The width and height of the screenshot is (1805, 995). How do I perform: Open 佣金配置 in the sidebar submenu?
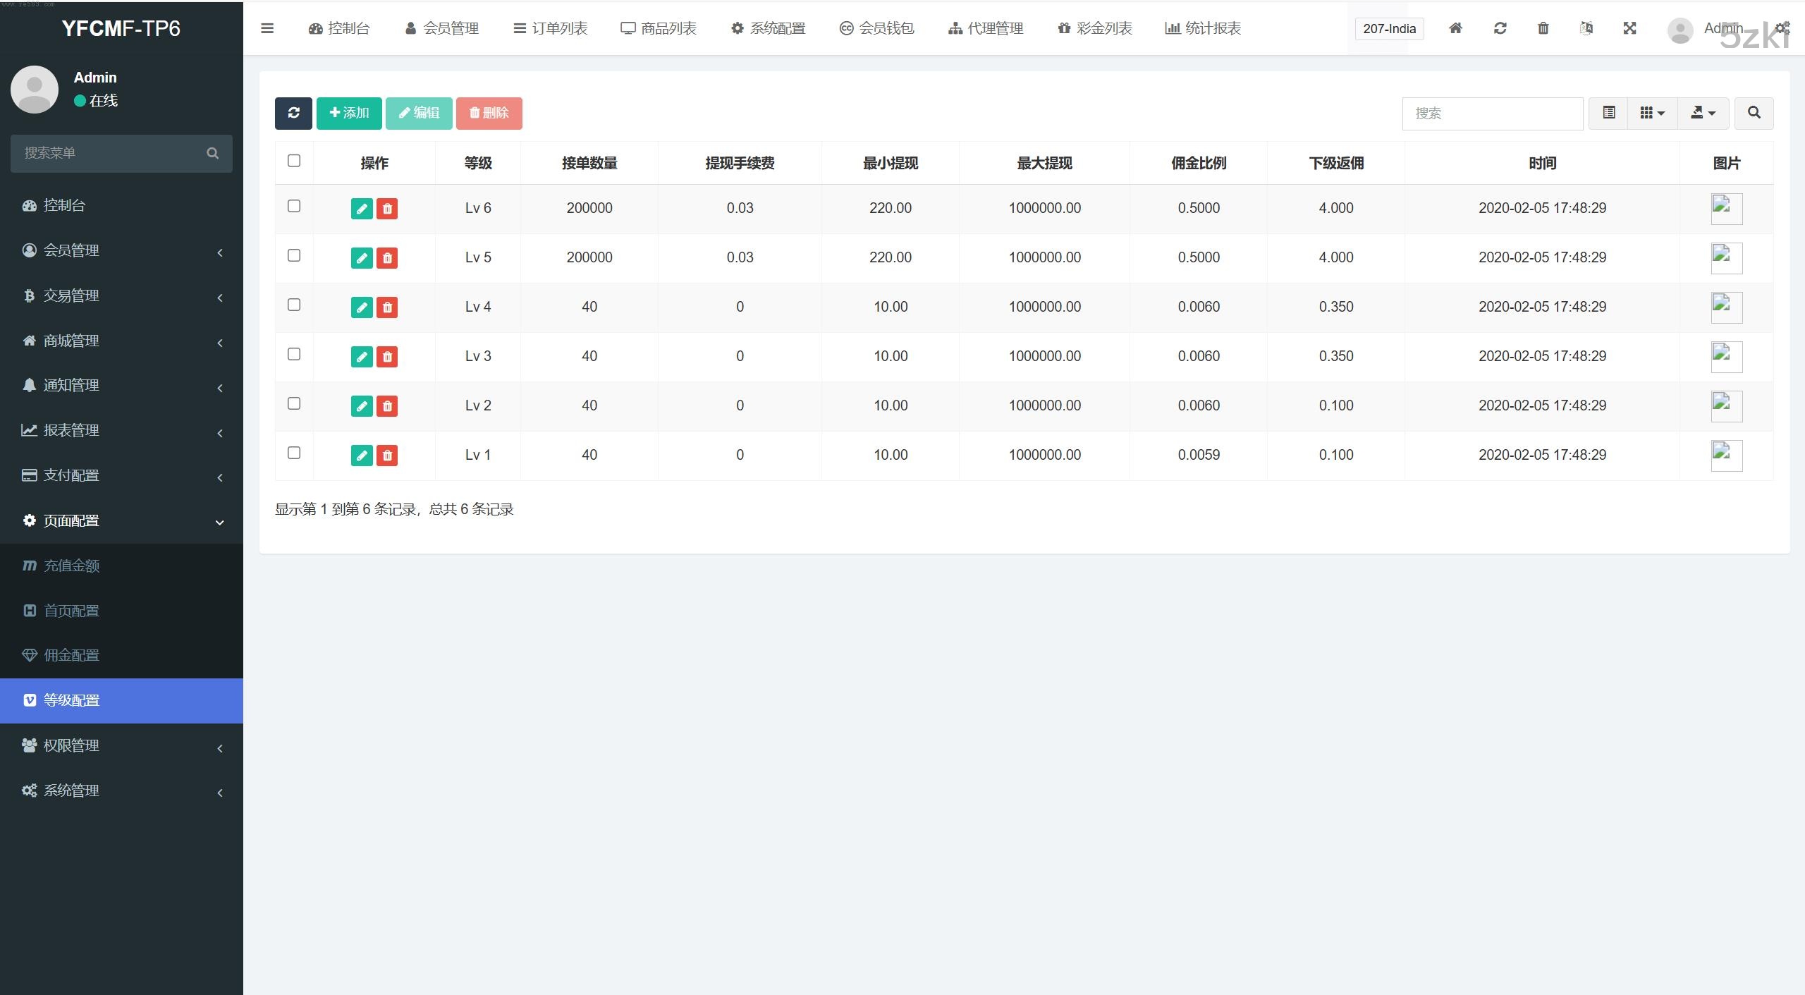[x=71, y=655]
